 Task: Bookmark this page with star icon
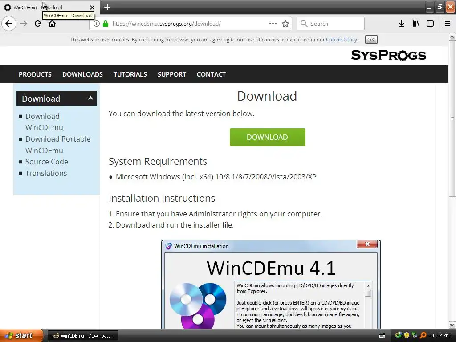point(285,24)
